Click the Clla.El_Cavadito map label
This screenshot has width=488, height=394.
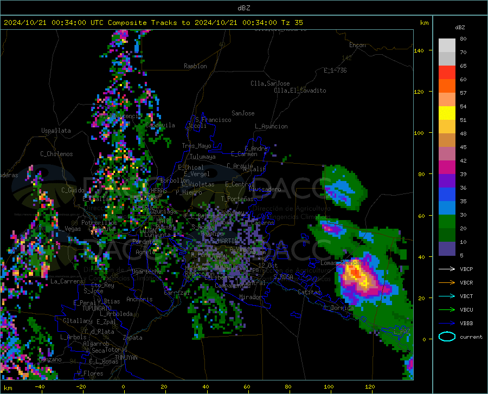coord(300,91)
